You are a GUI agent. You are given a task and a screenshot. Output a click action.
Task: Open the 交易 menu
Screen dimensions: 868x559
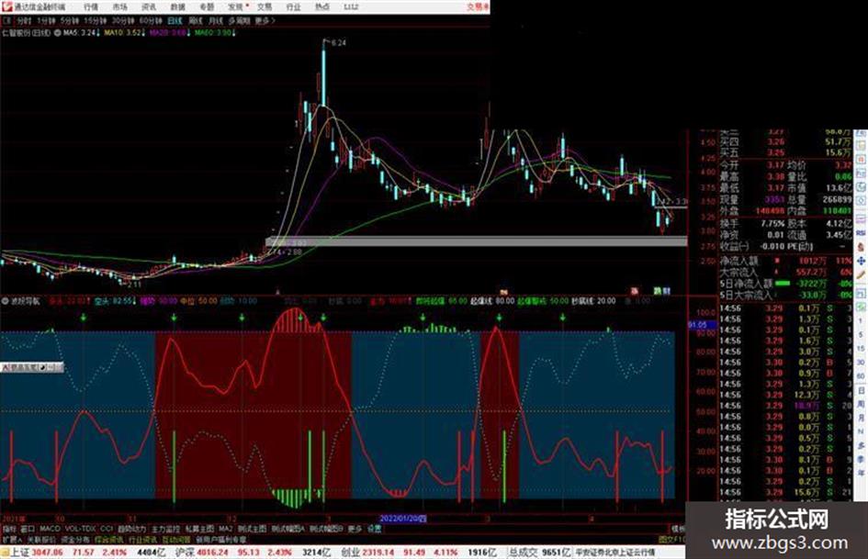(x=265, y=7)
